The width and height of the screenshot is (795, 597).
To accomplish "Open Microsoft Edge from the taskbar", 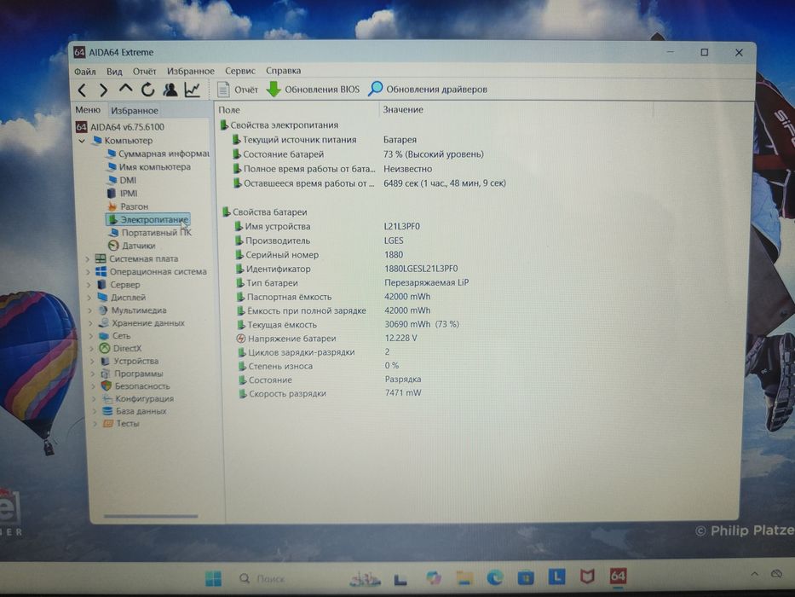I will pyautogui.click(x=495, y=577).
